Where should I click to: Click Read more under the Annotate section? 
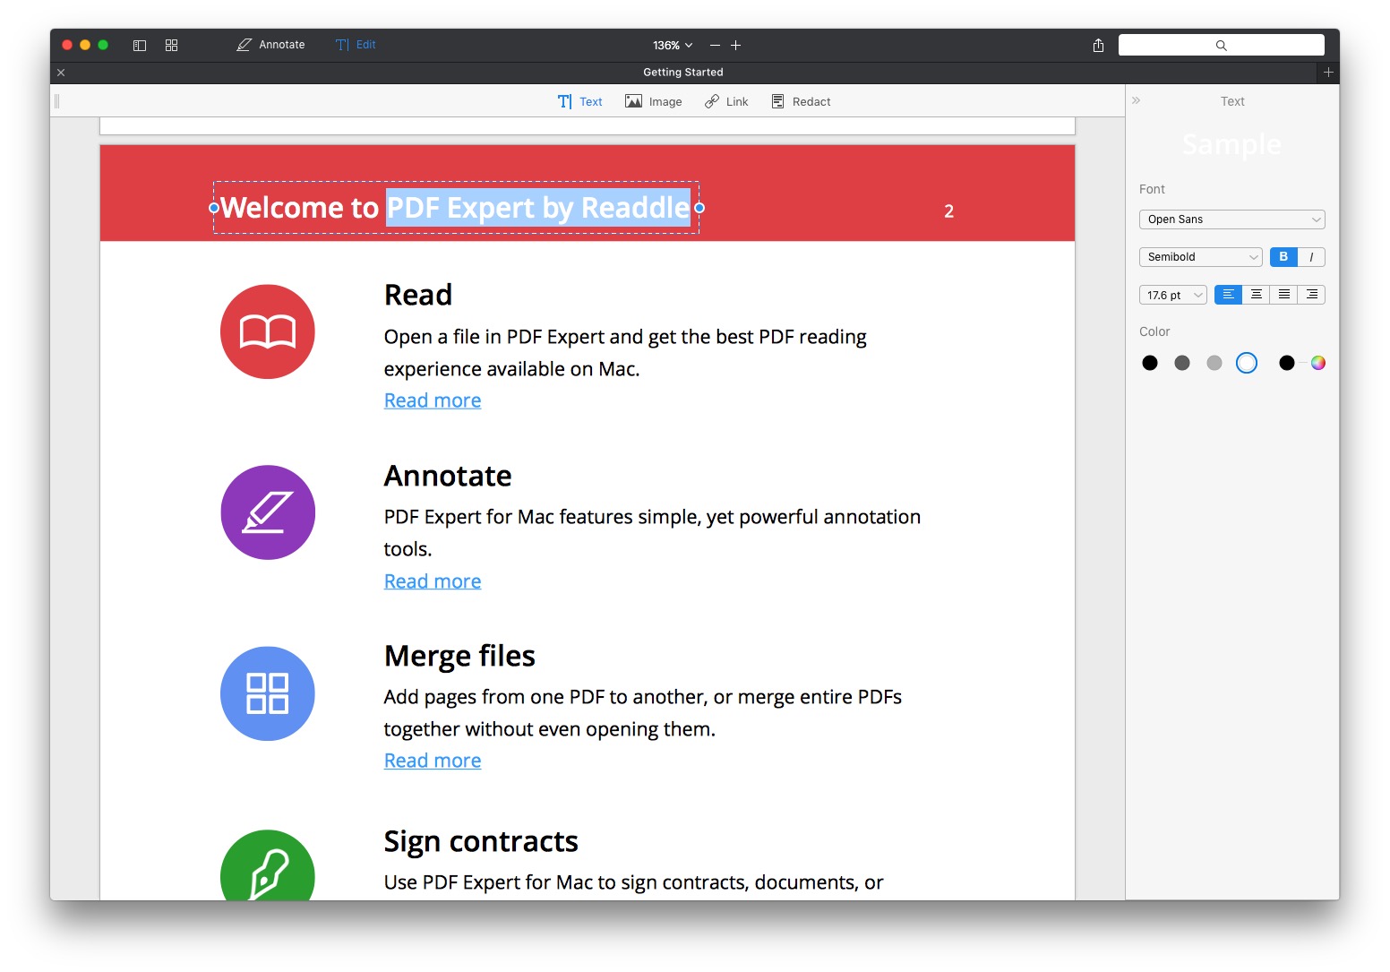point(432,581)
